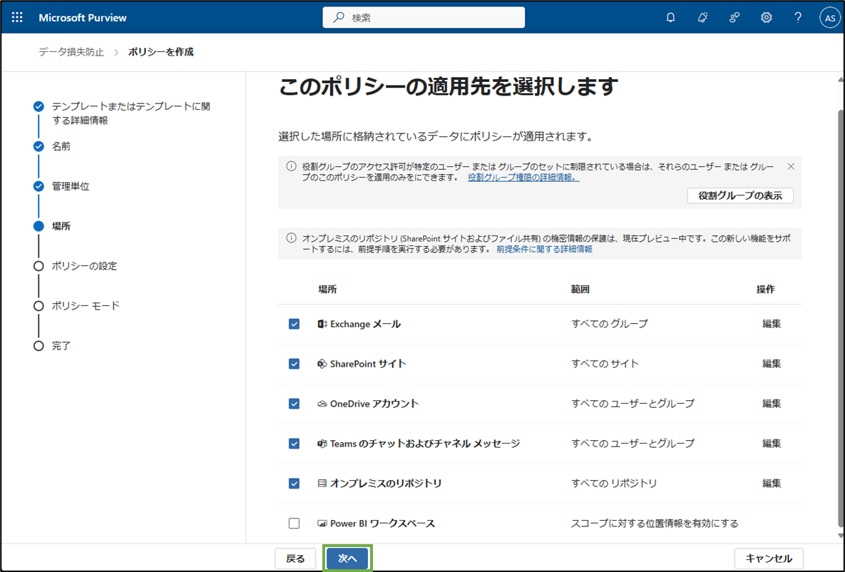The width and height of the screenshot is (845, 572).
Task: Open the community connections icon in header
Action: click(x=734, y=17)
